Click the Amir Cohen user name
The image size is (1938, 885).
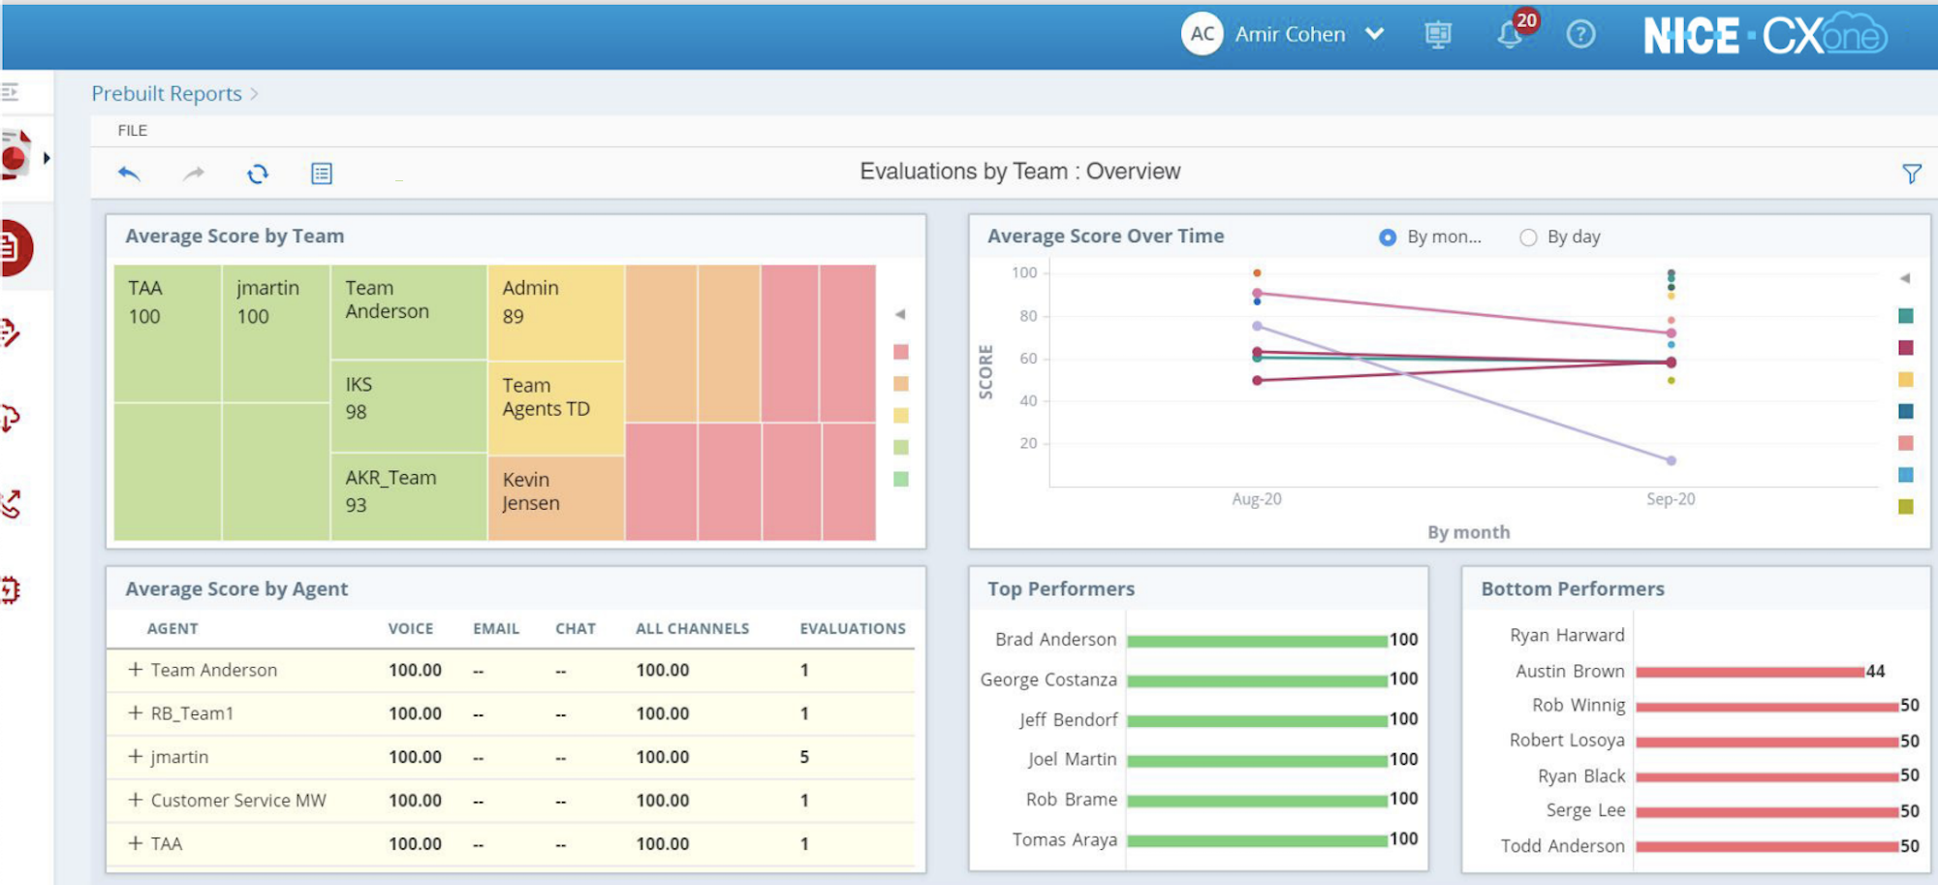[1290, 34]
